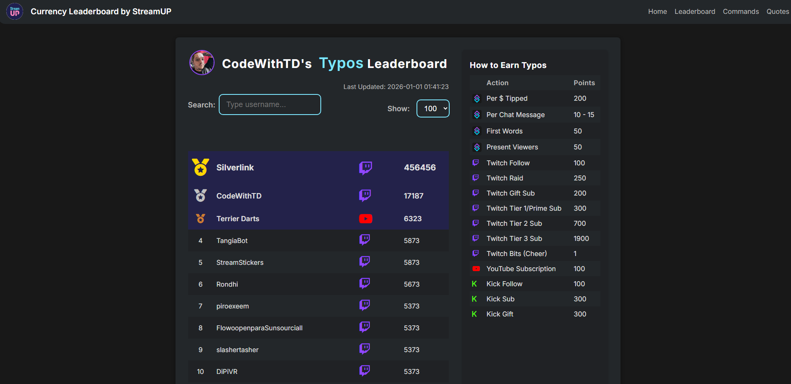Click the gold medal icon beside Silverlink
791x384 pixels.
[x=200, y=167]
